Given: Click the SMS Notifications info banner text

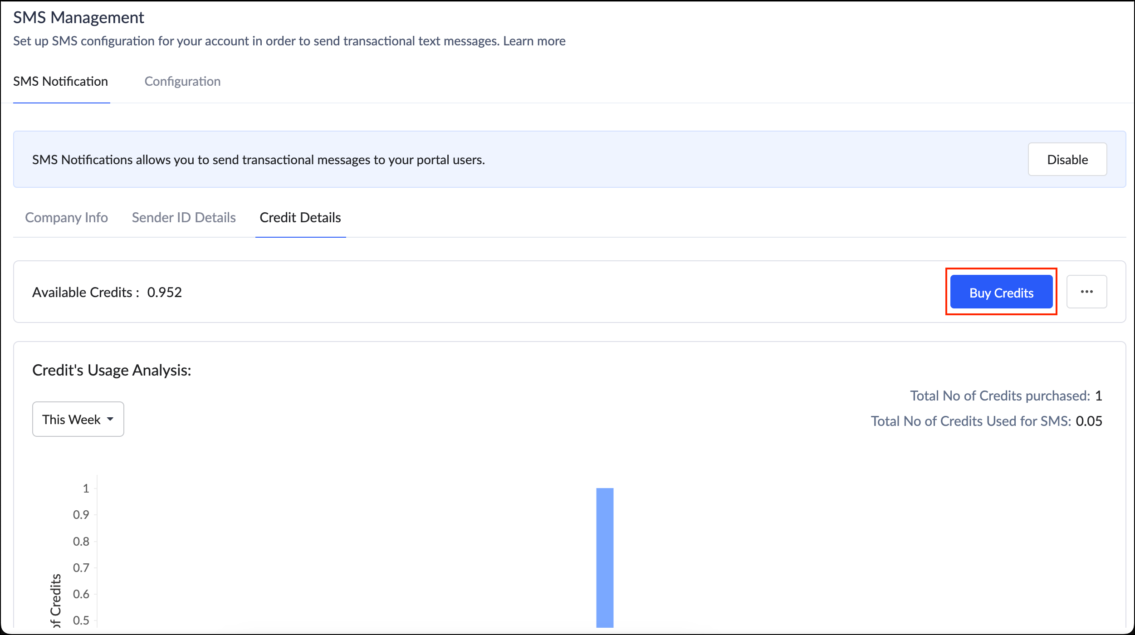Looking at the screenshot, I should coord(258,160).
